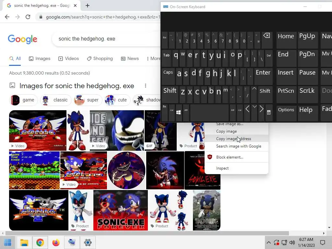Click the cute image filter chip
Viewport: 332px width, 249px height.
(117, 100)
